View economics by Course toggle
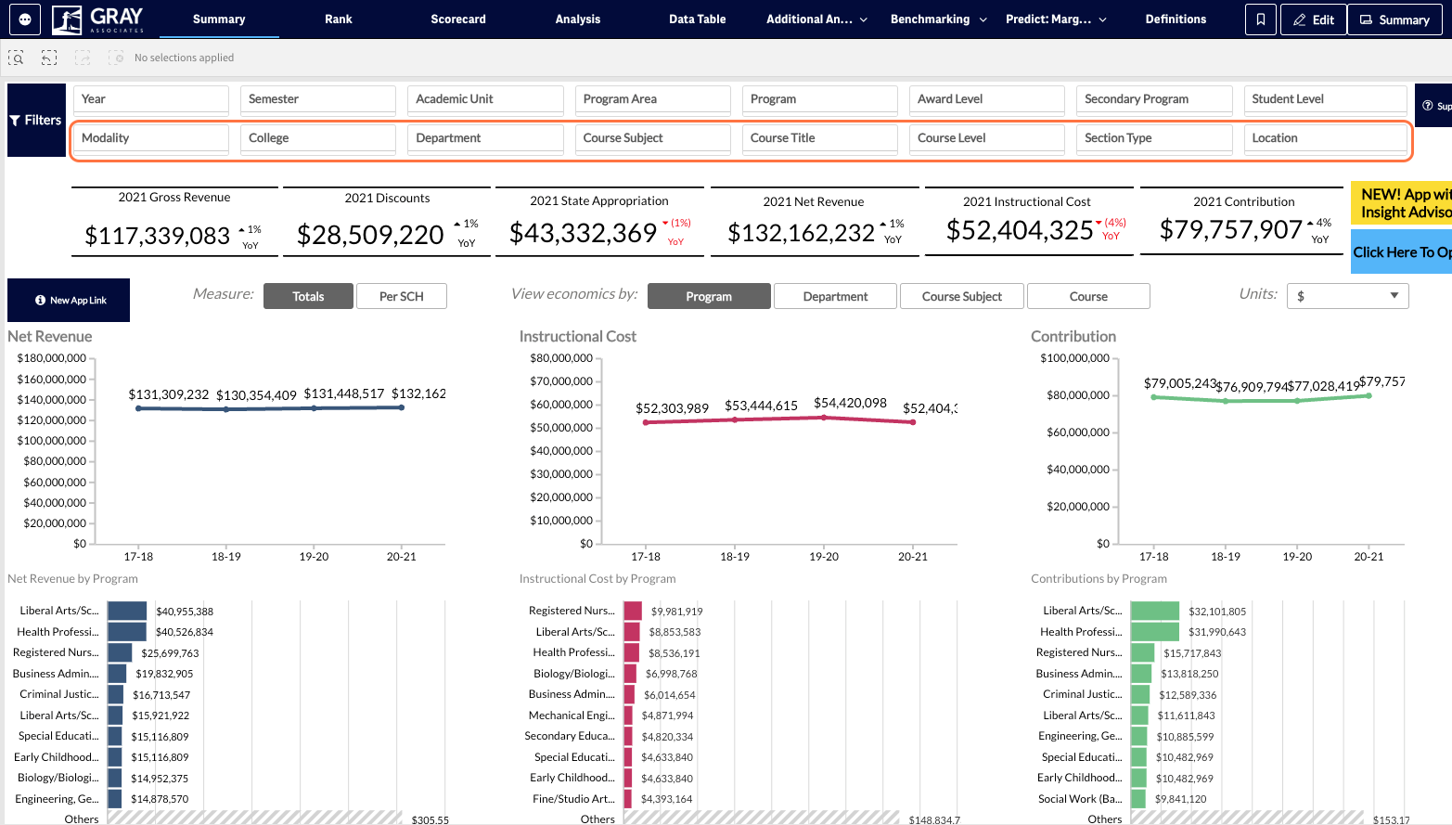Screen dimensions: 1452x825 [x=1088, y=296]
